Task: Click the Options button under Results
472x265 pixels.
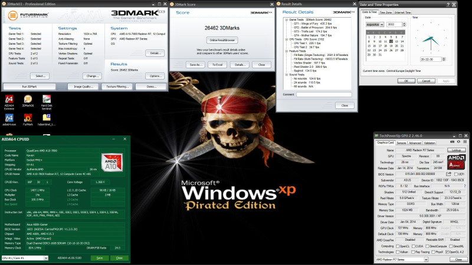Action: click(x=155, y=76)
